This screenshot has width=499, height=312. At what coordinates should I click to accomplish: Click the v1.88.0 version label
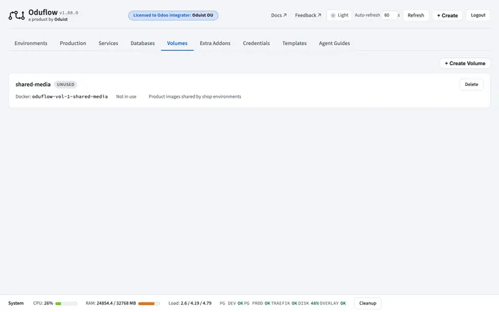(69, 13)
